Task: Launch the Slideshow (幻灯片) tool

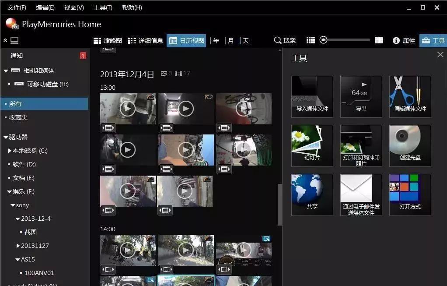Action: point(312,146)
